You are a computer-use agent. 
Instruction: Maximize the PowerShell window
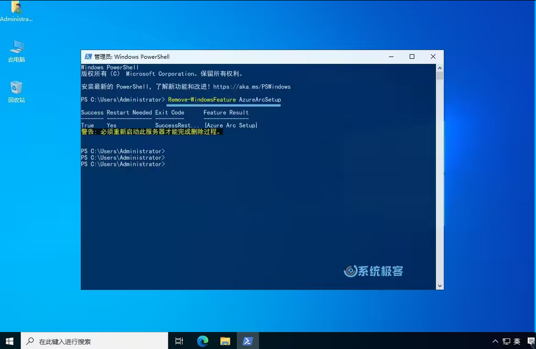coord(412,57)
